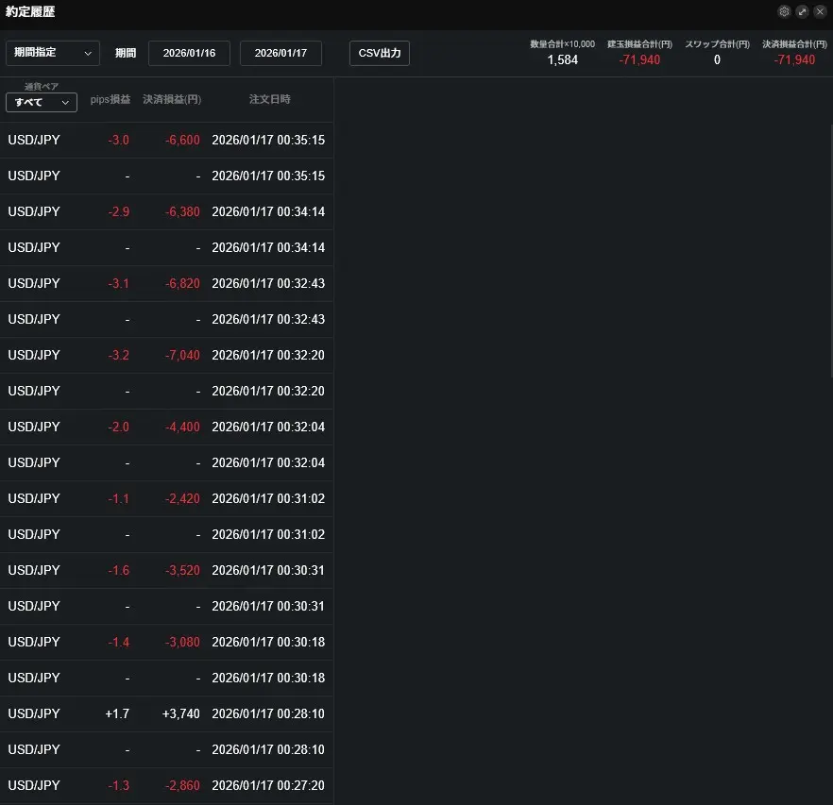The width and height of the screenshot is (833, 805).
Task: Select the USD/JPY row with -6,600 loss
Action: 166,141
